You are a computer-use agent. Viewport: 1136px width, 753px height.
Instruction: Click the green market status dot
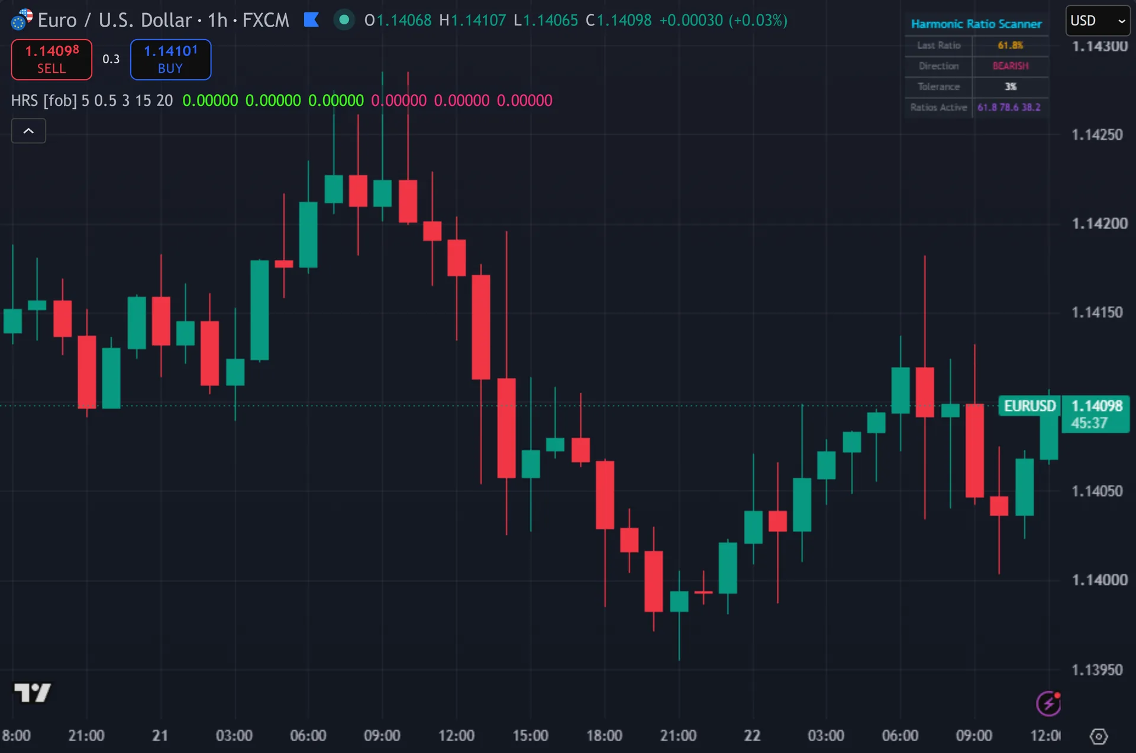tap(344, 20)
